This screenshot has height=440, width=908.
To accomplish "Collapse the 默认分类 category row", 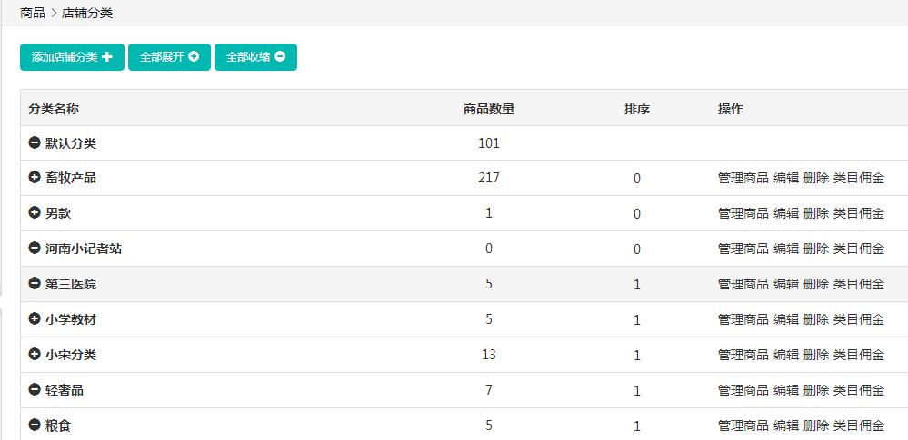I will pos(35,143).
